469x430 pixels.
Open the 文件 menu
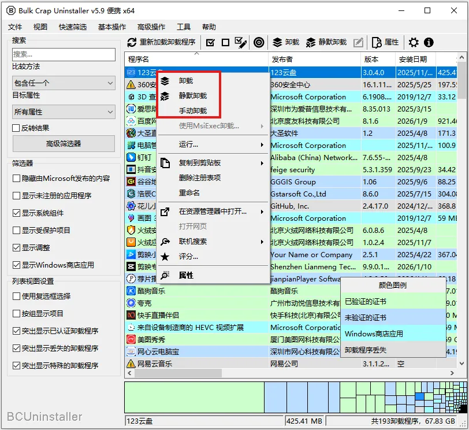[x=15, y=27]
